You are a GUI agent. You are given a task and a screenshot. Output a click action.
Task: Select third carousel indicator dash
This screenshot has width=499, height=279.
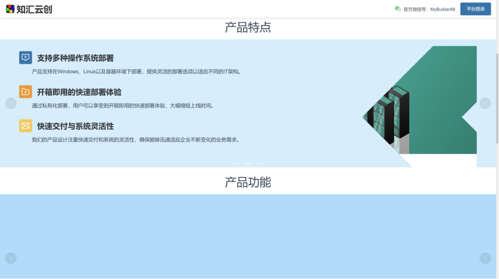[x=260, y=163]
